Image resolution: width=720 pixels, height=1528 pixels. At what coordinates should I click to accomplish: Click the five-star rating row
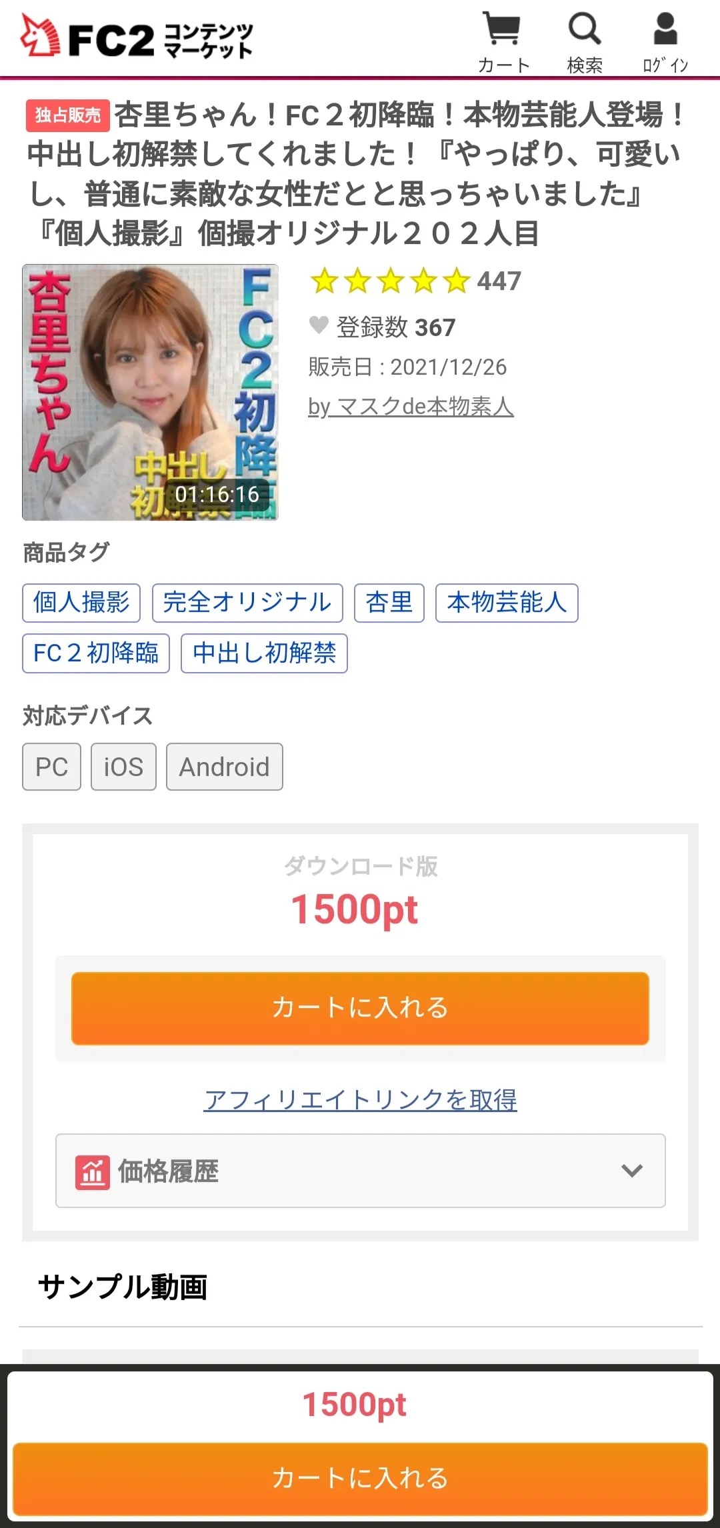391,281
